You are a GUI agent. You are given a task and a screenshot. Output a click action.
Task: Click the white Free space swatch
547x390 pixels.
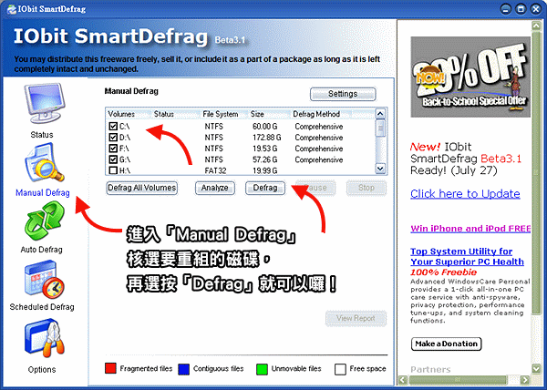tap(340, 369)
